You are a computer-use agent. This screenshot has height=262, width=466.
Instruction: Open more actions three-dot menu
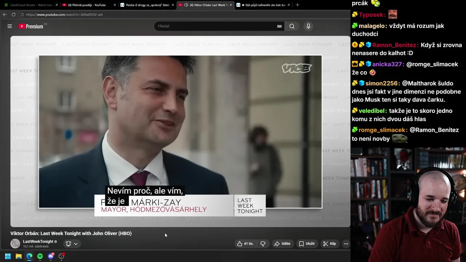click(x=346, y=244)
